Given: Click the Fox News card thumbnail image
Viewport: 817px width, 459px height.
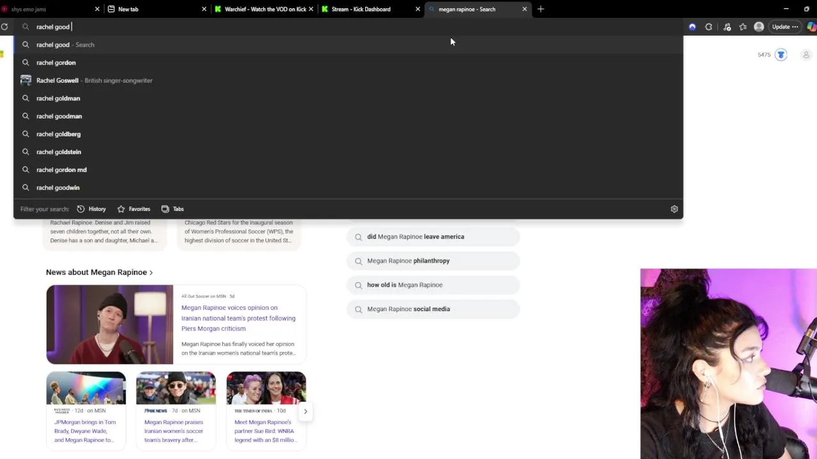Looking at the screenshot, I should pyautogui.click(x=176, y=388).
